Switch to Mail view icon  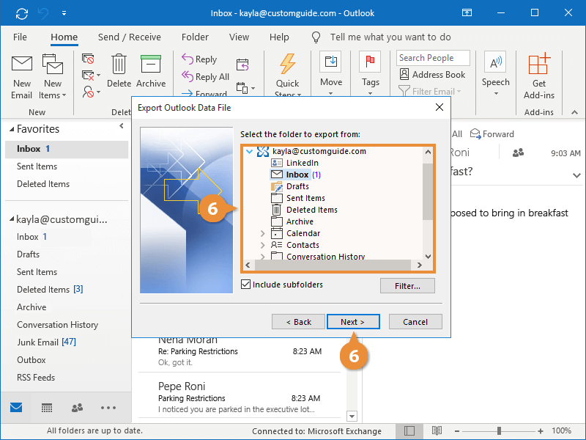(16, 408)
